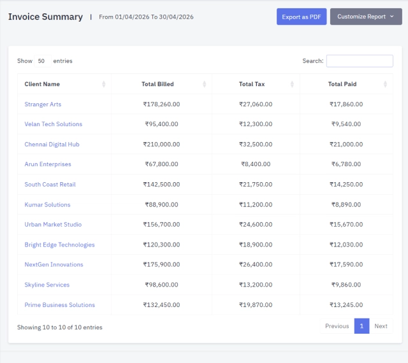Open the Urban Market Studio link
Image resolution: width=408 pixels, height=363 pixels.
point(53,224)
